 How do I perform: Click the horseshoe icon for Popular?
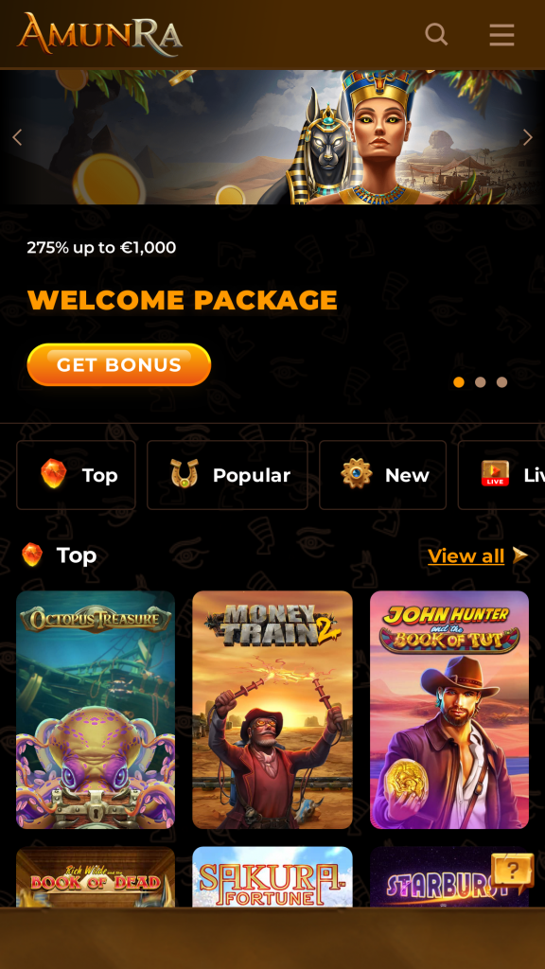coord(185,474)
